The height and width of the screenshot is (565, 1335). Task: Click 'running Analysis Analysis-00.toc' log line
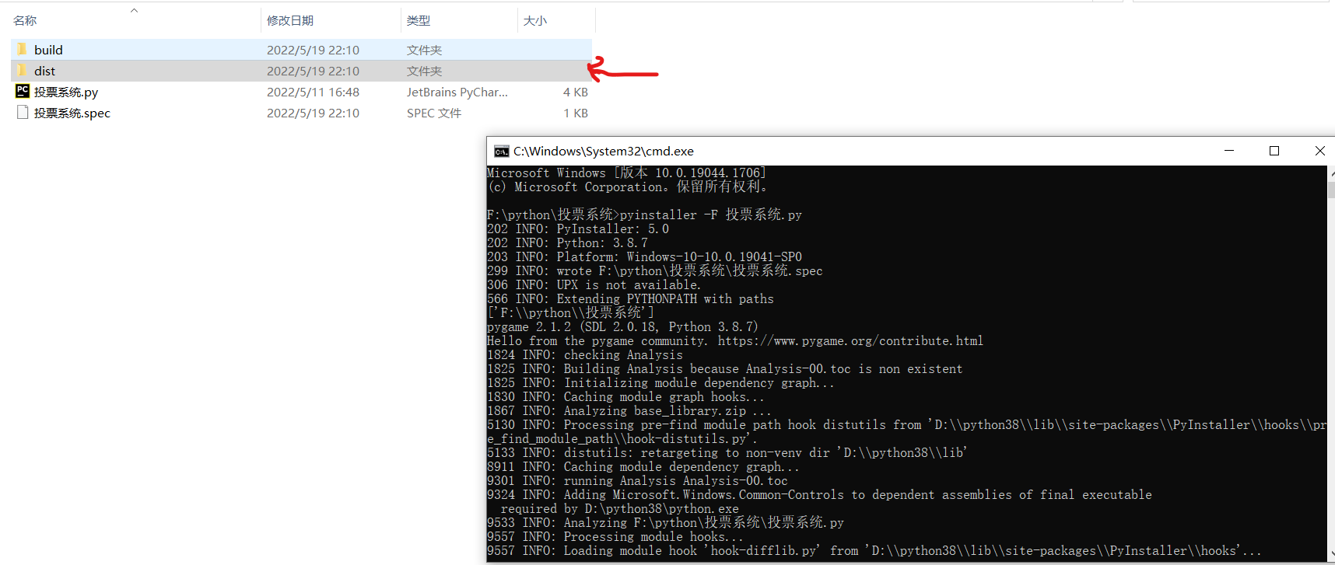[x=637, y=480]
